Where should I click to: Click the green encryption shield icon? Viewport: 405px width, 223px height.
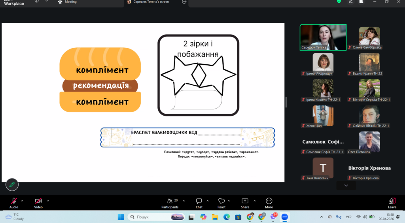(339, 2)
